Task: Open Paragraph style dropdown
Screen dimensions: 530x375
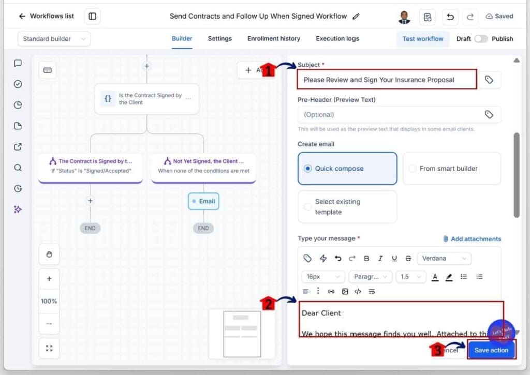Action: pos(371,277)
